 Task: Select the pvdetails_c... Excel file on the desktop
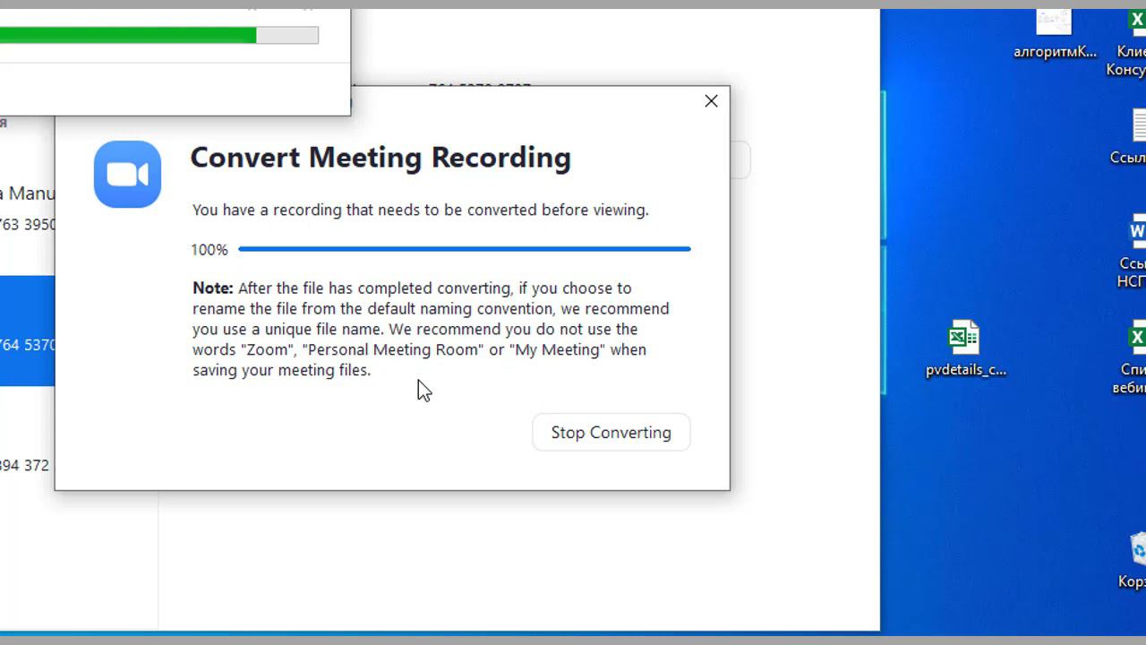(965, 348)
